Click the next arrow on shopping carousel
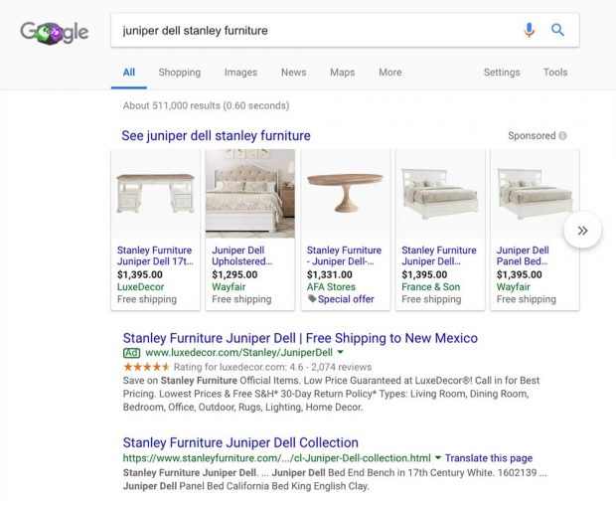The width and height of the screenshot is (616, 505). [581, 231]
